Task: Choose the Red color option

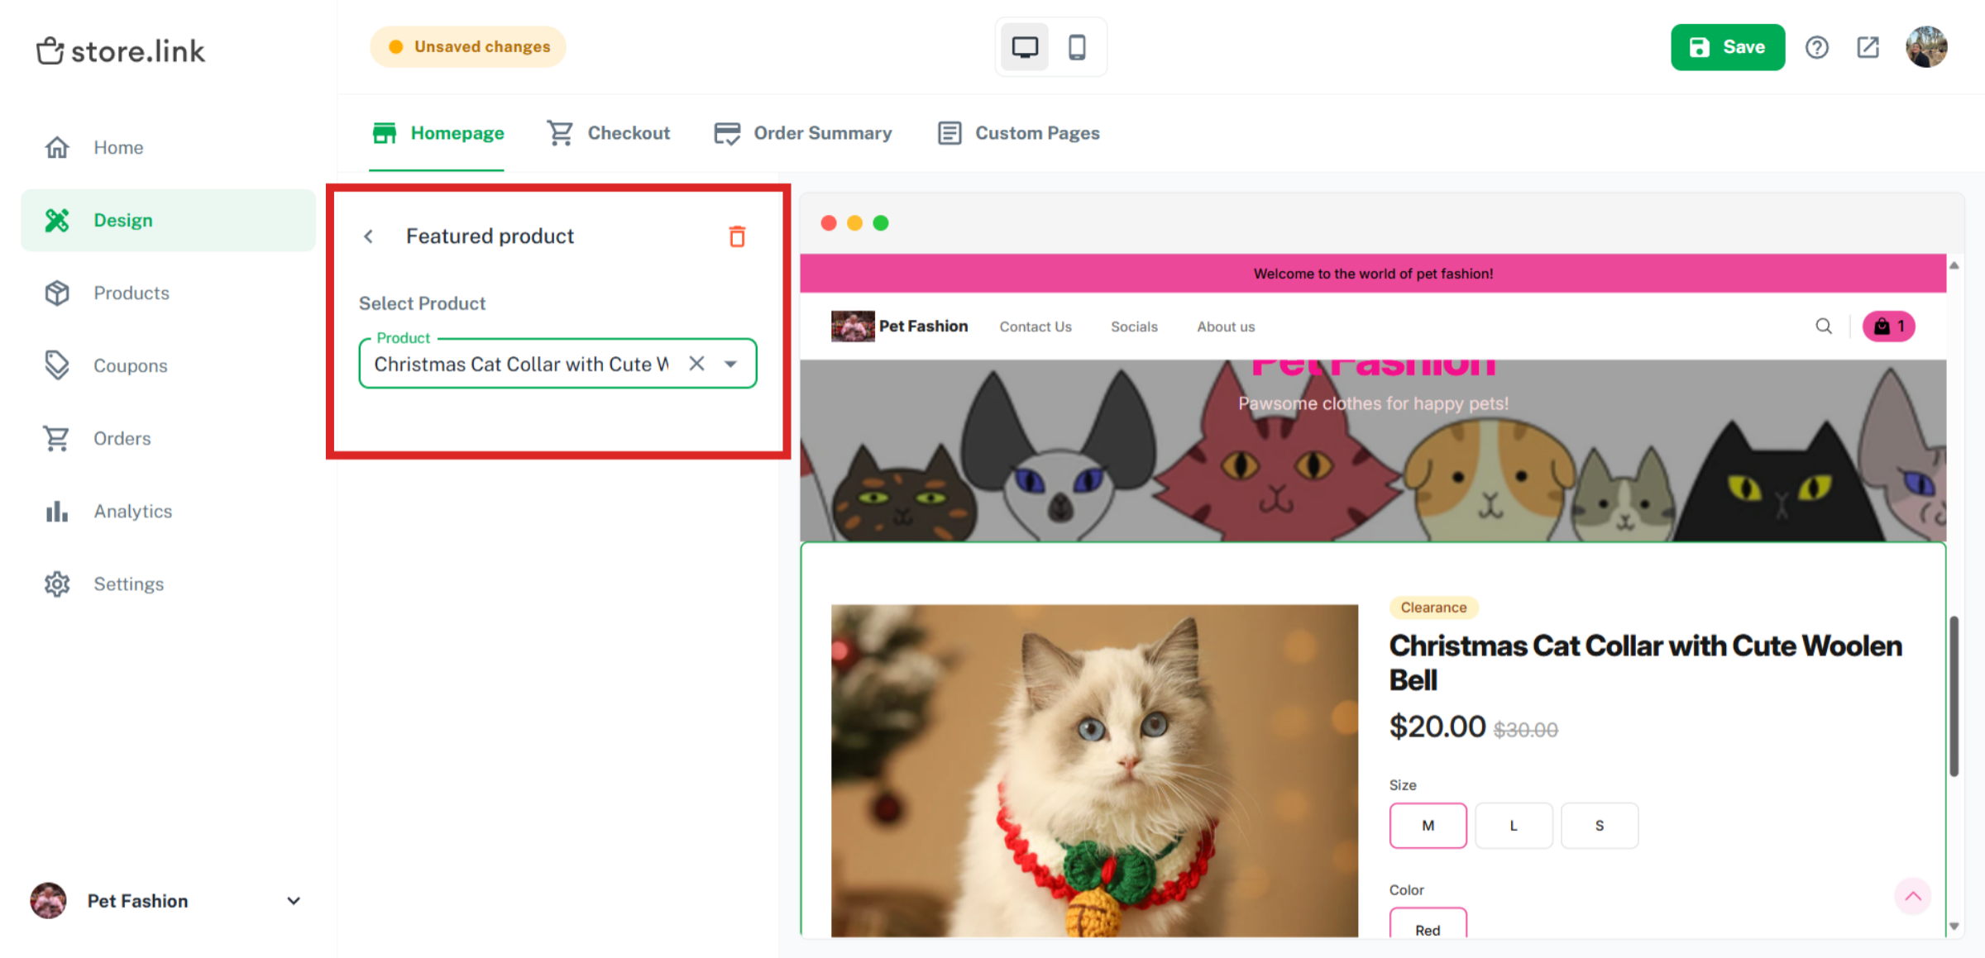Action: click(x=1428, y=929)
